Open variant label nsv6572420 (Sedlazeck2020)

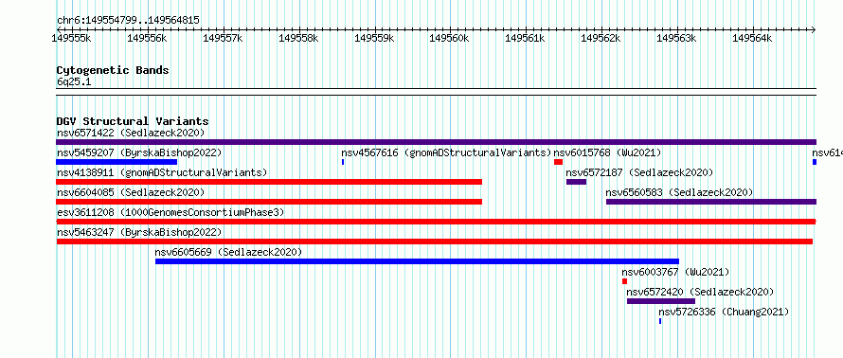pos(700,292)
